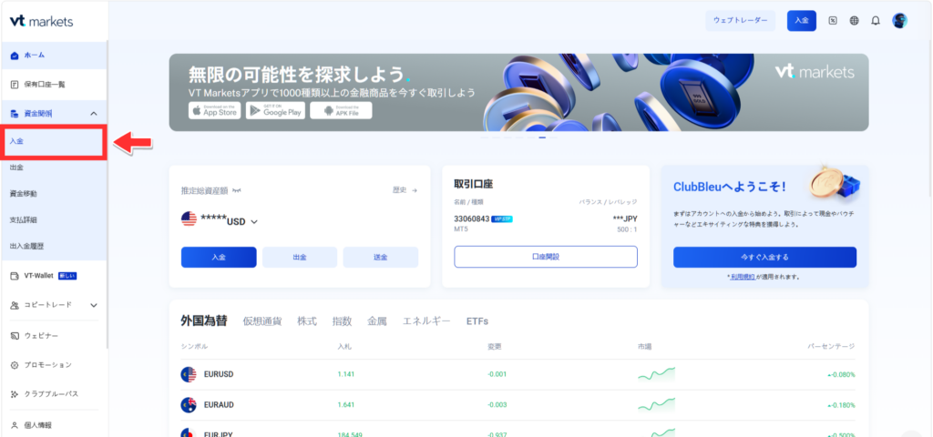The width and height of the screenshot is (933, 437).
Task: Download the APK File badge
Action: coord(341,110)
